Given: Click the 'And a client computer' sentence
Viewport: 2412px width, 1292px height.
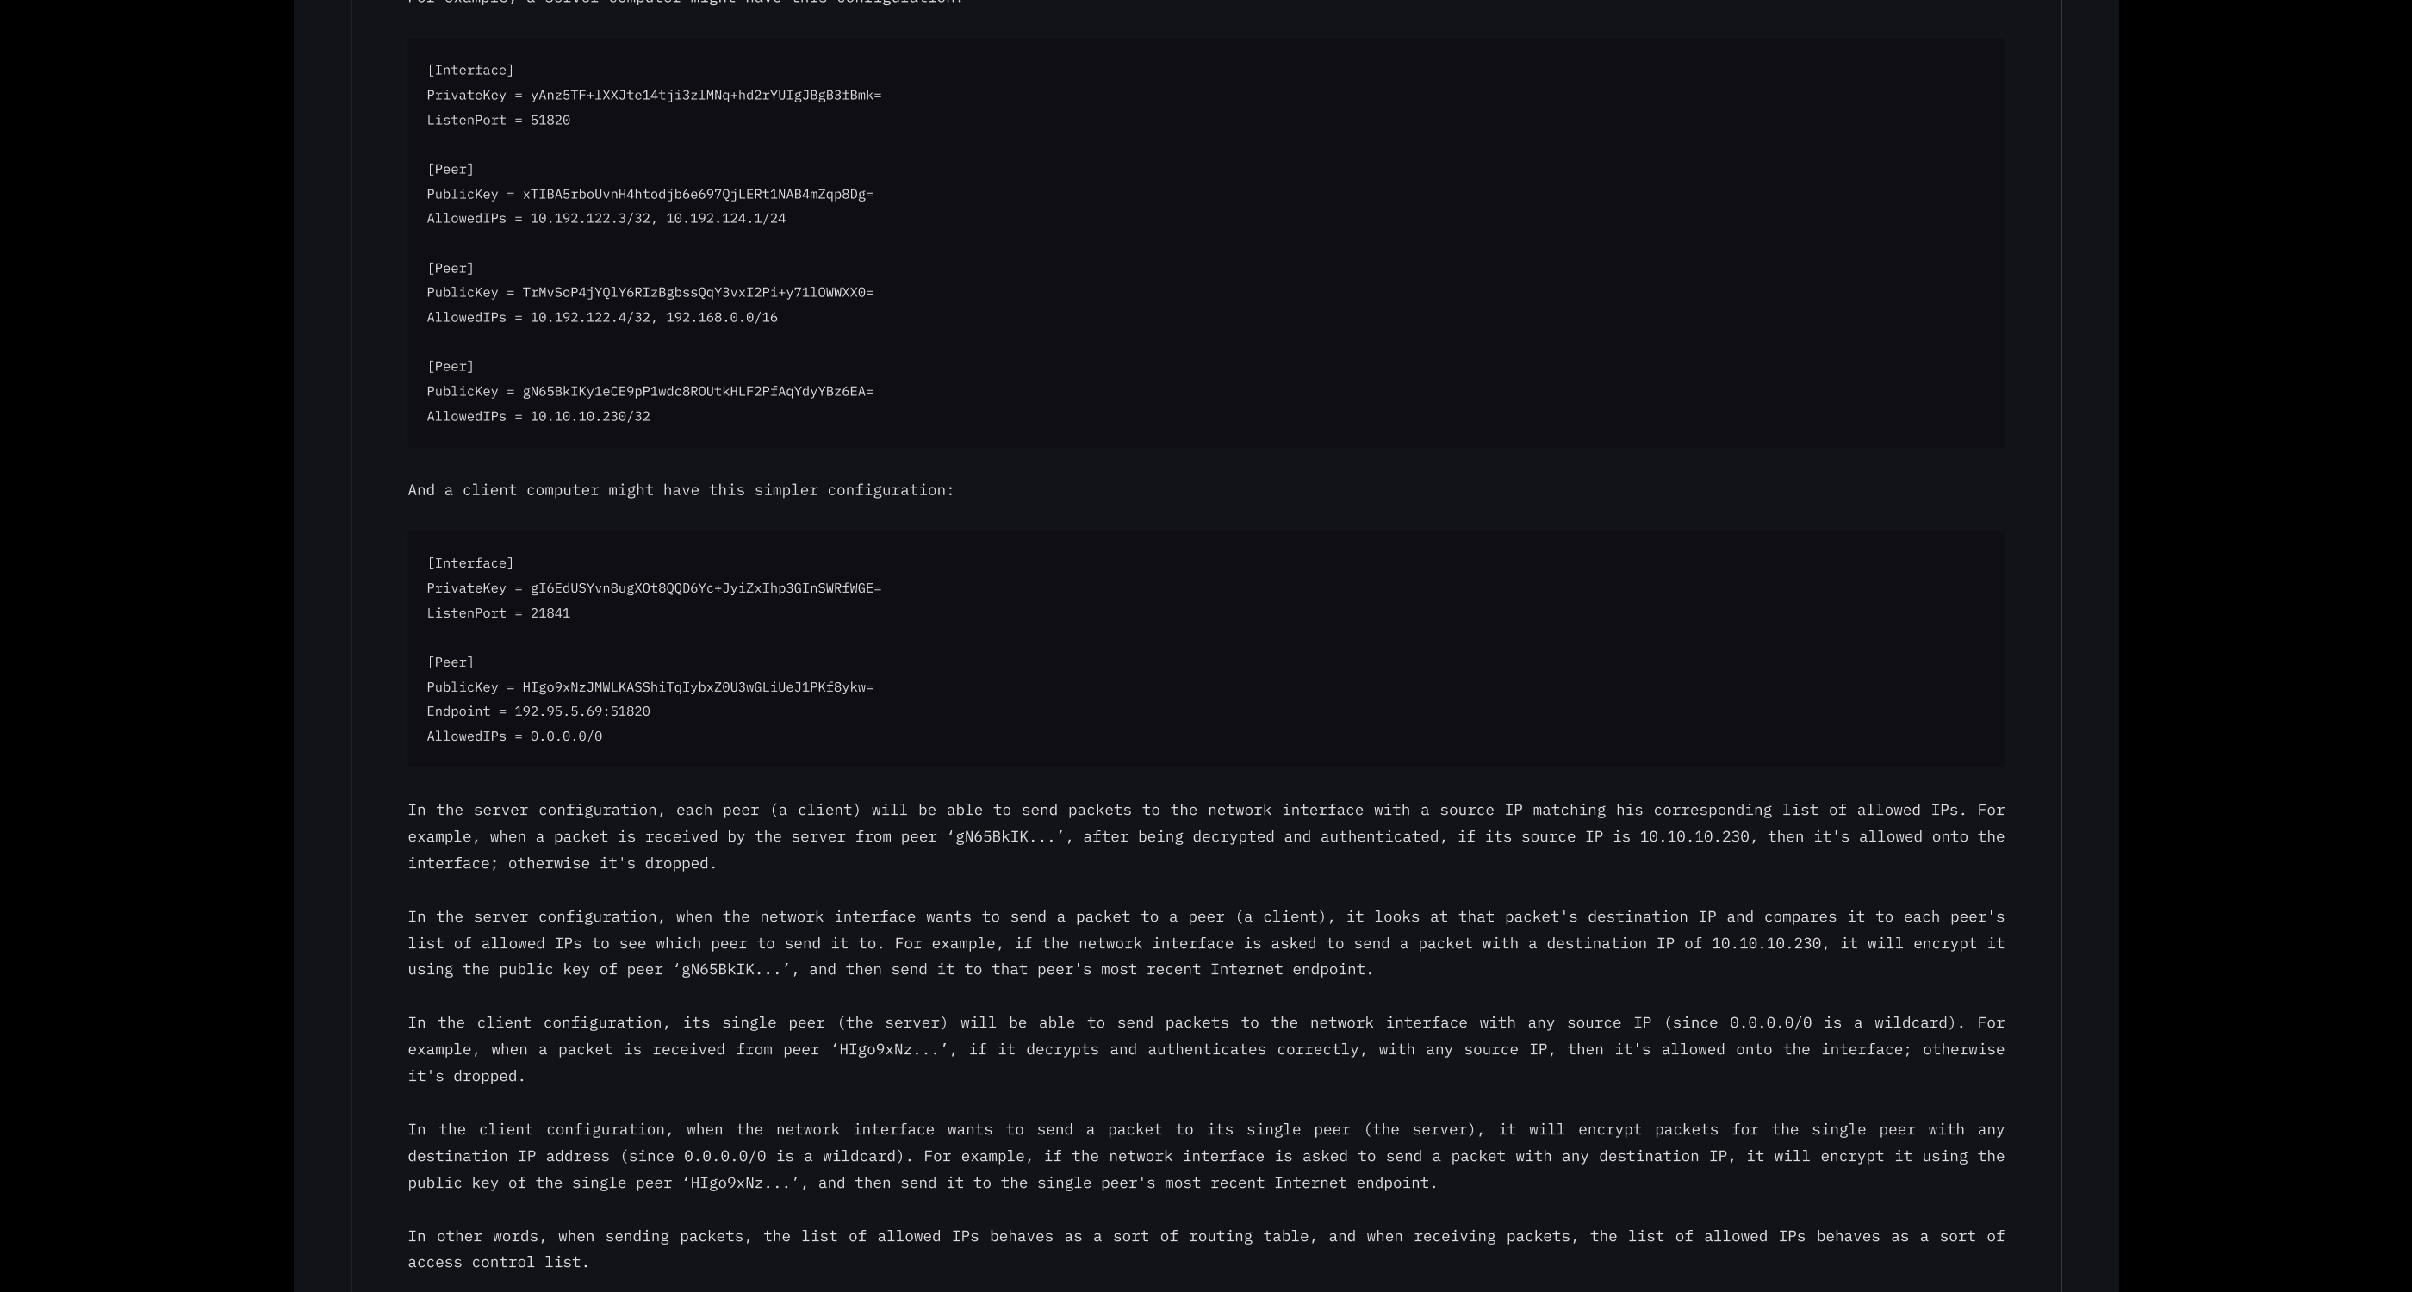Looking at the screenshot, I should point(681,491).
